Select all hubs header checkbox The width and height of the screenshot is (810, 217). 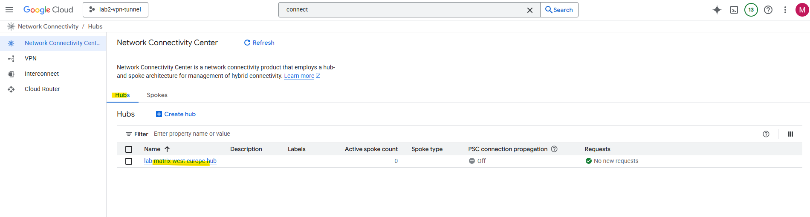point(129,149)
